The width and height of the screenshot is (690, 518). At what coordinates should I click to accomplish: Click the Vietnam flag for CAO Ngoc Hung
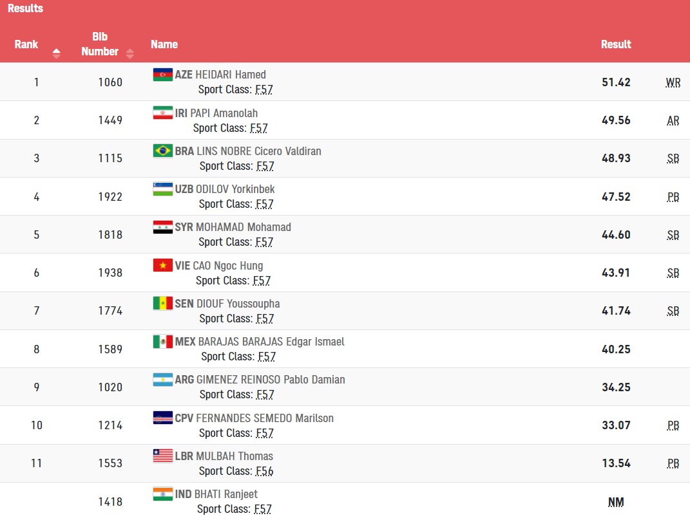tap(163, 265)
